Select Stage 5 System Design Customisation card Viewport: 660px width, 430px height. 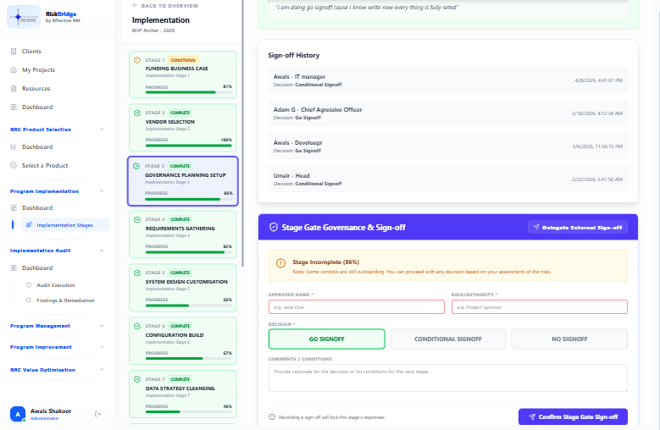183,288
